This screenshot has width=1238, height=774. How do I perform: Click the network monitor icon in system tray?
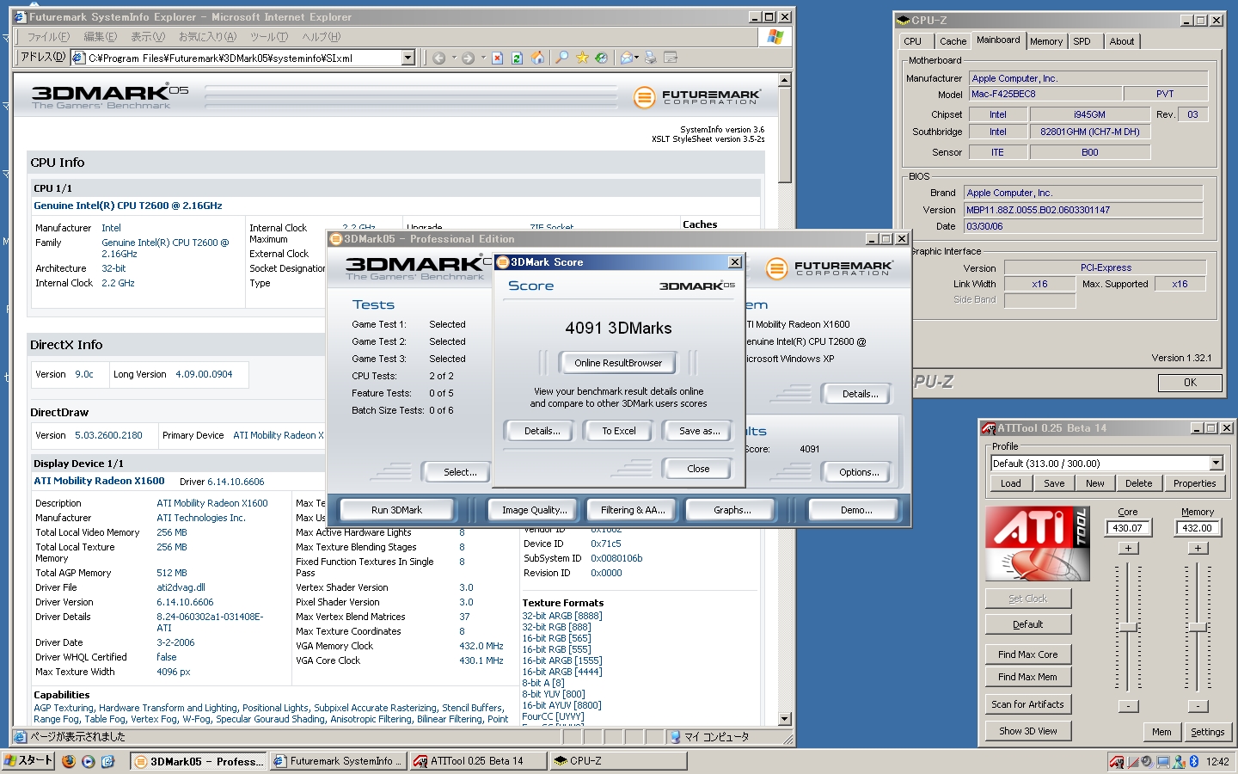click(x=1163, y=761)
